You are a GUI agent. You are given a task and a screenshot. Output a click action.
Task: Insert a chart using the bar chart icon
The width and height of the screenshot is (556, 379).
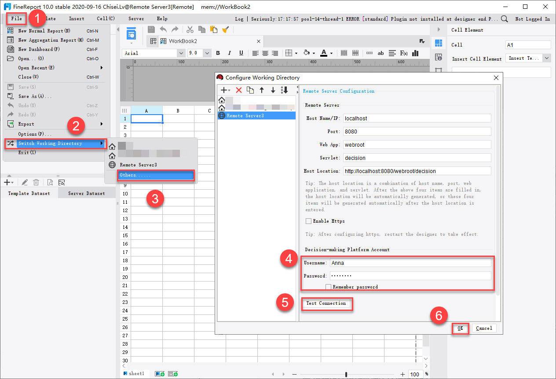pyautogui.click(x=415, y=53)
